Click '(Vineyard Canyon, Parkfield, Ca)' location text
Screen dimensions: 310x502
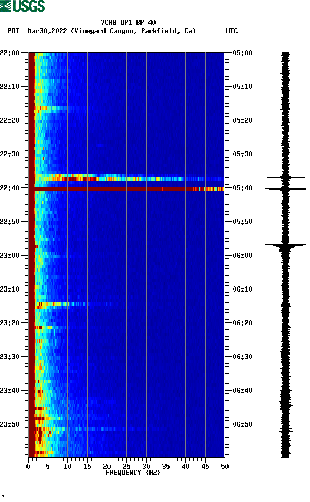coord(133,31)
